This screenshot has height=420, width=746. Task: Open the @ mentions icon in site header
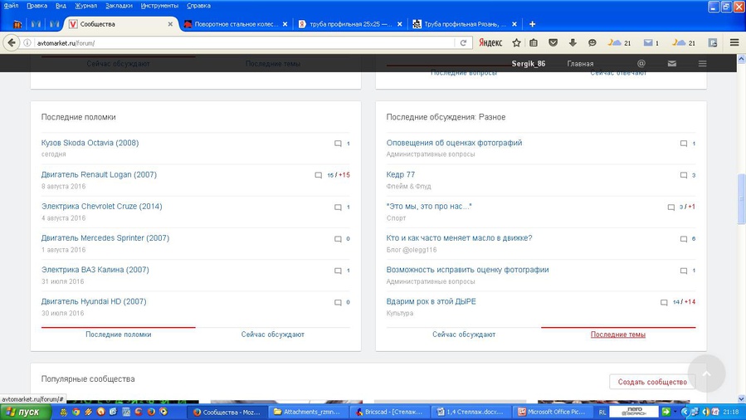coord(641,63)
